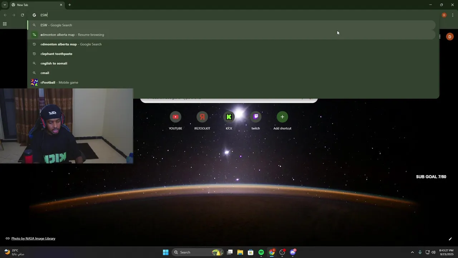Open Task View on taskbar

(x=230, y=252)
